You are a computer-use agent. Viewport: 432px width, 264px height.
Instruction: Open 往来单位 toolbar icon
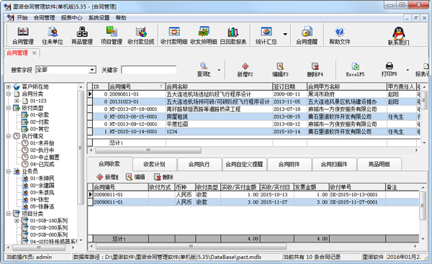click(x=53, y=36)
